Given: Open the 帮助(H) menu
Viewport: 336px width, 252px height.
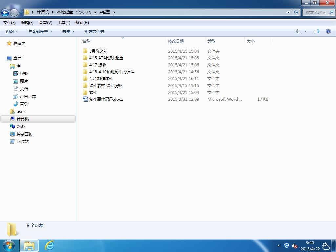Looking at the screenshot, I should click(82, 23).
